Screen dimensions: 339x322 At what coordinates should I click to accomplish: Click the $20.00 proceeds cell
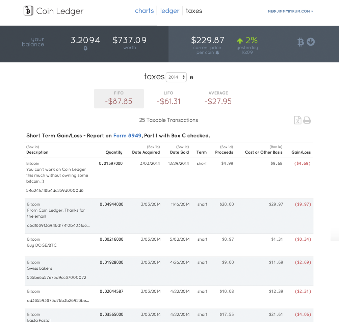(x=227, y=204)
